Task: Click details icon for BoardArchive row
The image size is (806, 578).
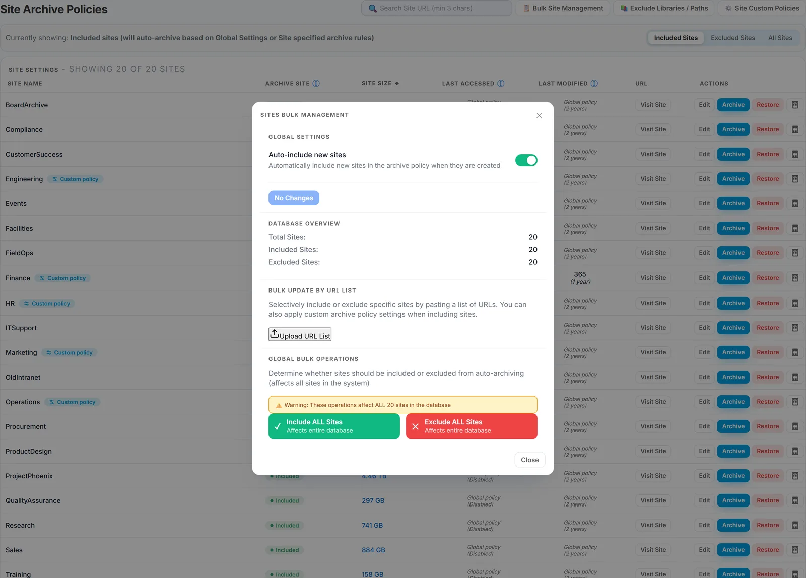Action: pos(795,105)
